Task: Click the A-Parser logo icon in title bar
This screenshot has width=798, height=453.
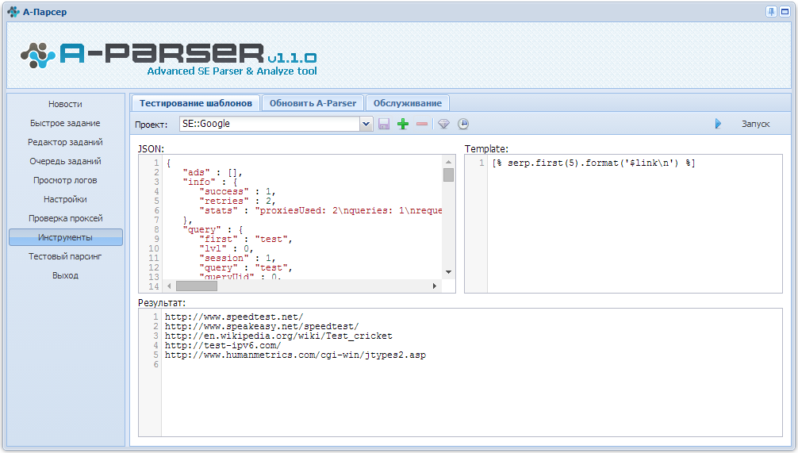Action: click(13, 11)
